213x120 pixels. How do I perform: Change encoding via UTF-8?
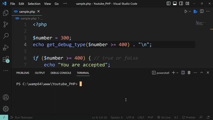click(130, 117)
